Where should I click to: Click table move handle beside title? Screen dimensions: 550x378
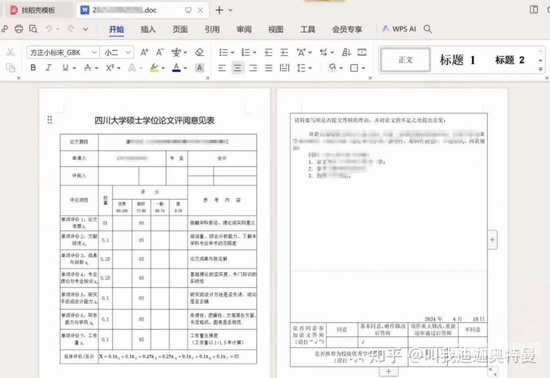click(x=50, y=120)
